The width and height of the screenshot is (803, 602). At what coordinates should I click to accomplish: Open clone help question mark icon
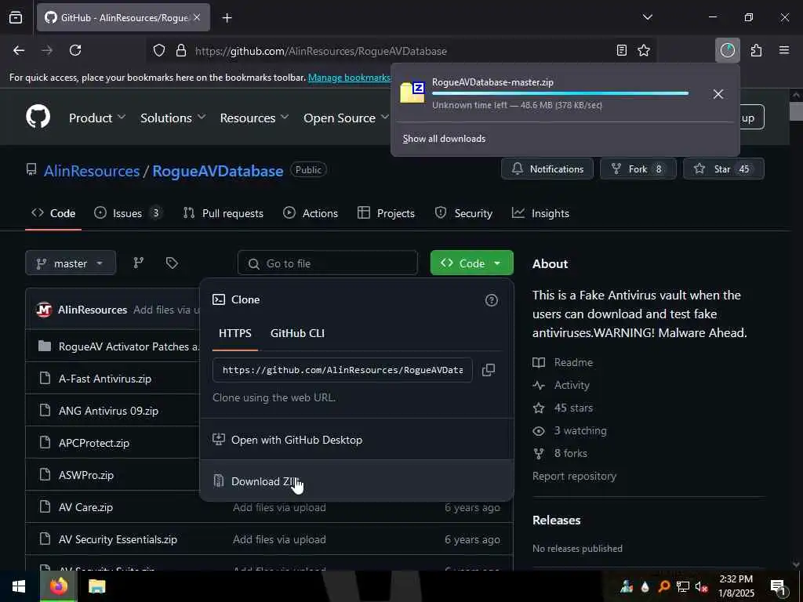pos(491,300)
